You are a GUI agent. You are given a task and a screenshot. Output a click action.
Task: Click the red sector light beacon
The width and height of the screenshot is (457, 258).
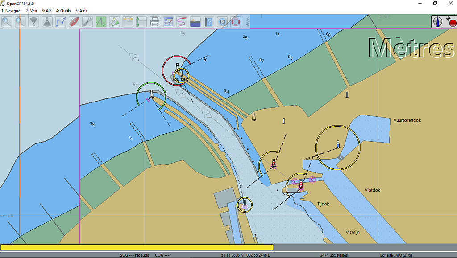[x=177, y=67]
